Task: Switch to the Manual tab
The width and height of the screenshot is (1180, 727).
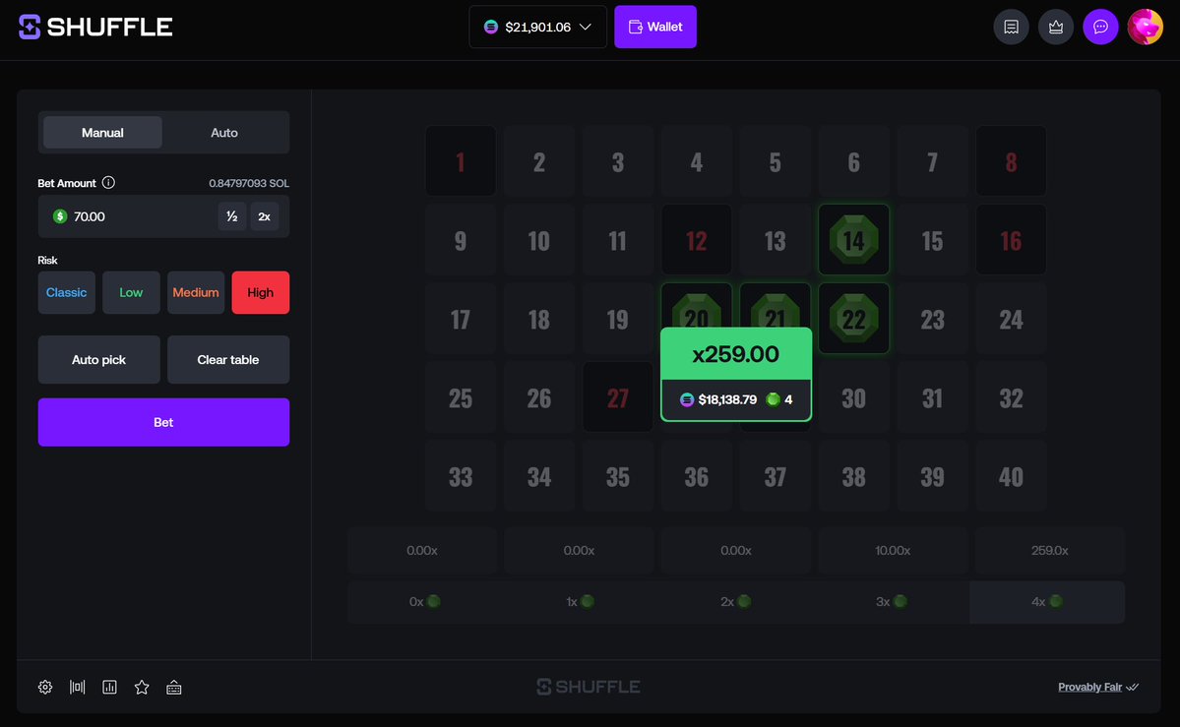Action: pyautogui.click(x=102, y=133)
